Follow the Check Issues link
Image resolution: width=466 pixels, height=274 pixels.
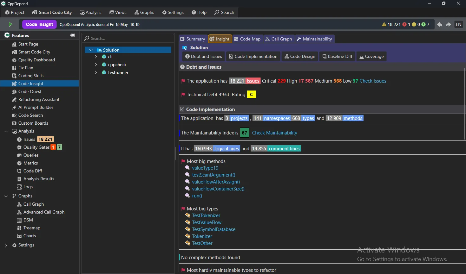pyautogui.click(x=373, y=81)
